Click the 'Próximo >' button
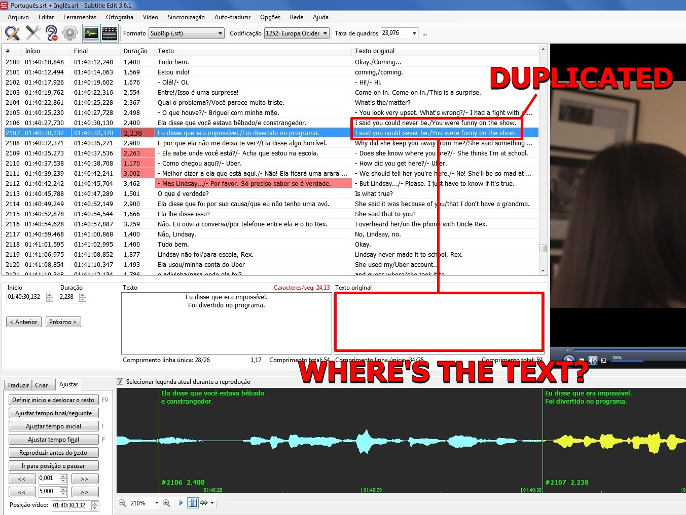 pyautogui.click(x=63, y=322)
